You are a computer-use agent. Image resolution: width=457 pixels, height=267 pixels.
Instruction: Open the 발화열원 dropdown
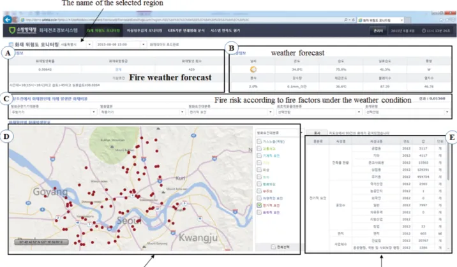[x=142, y=112]
